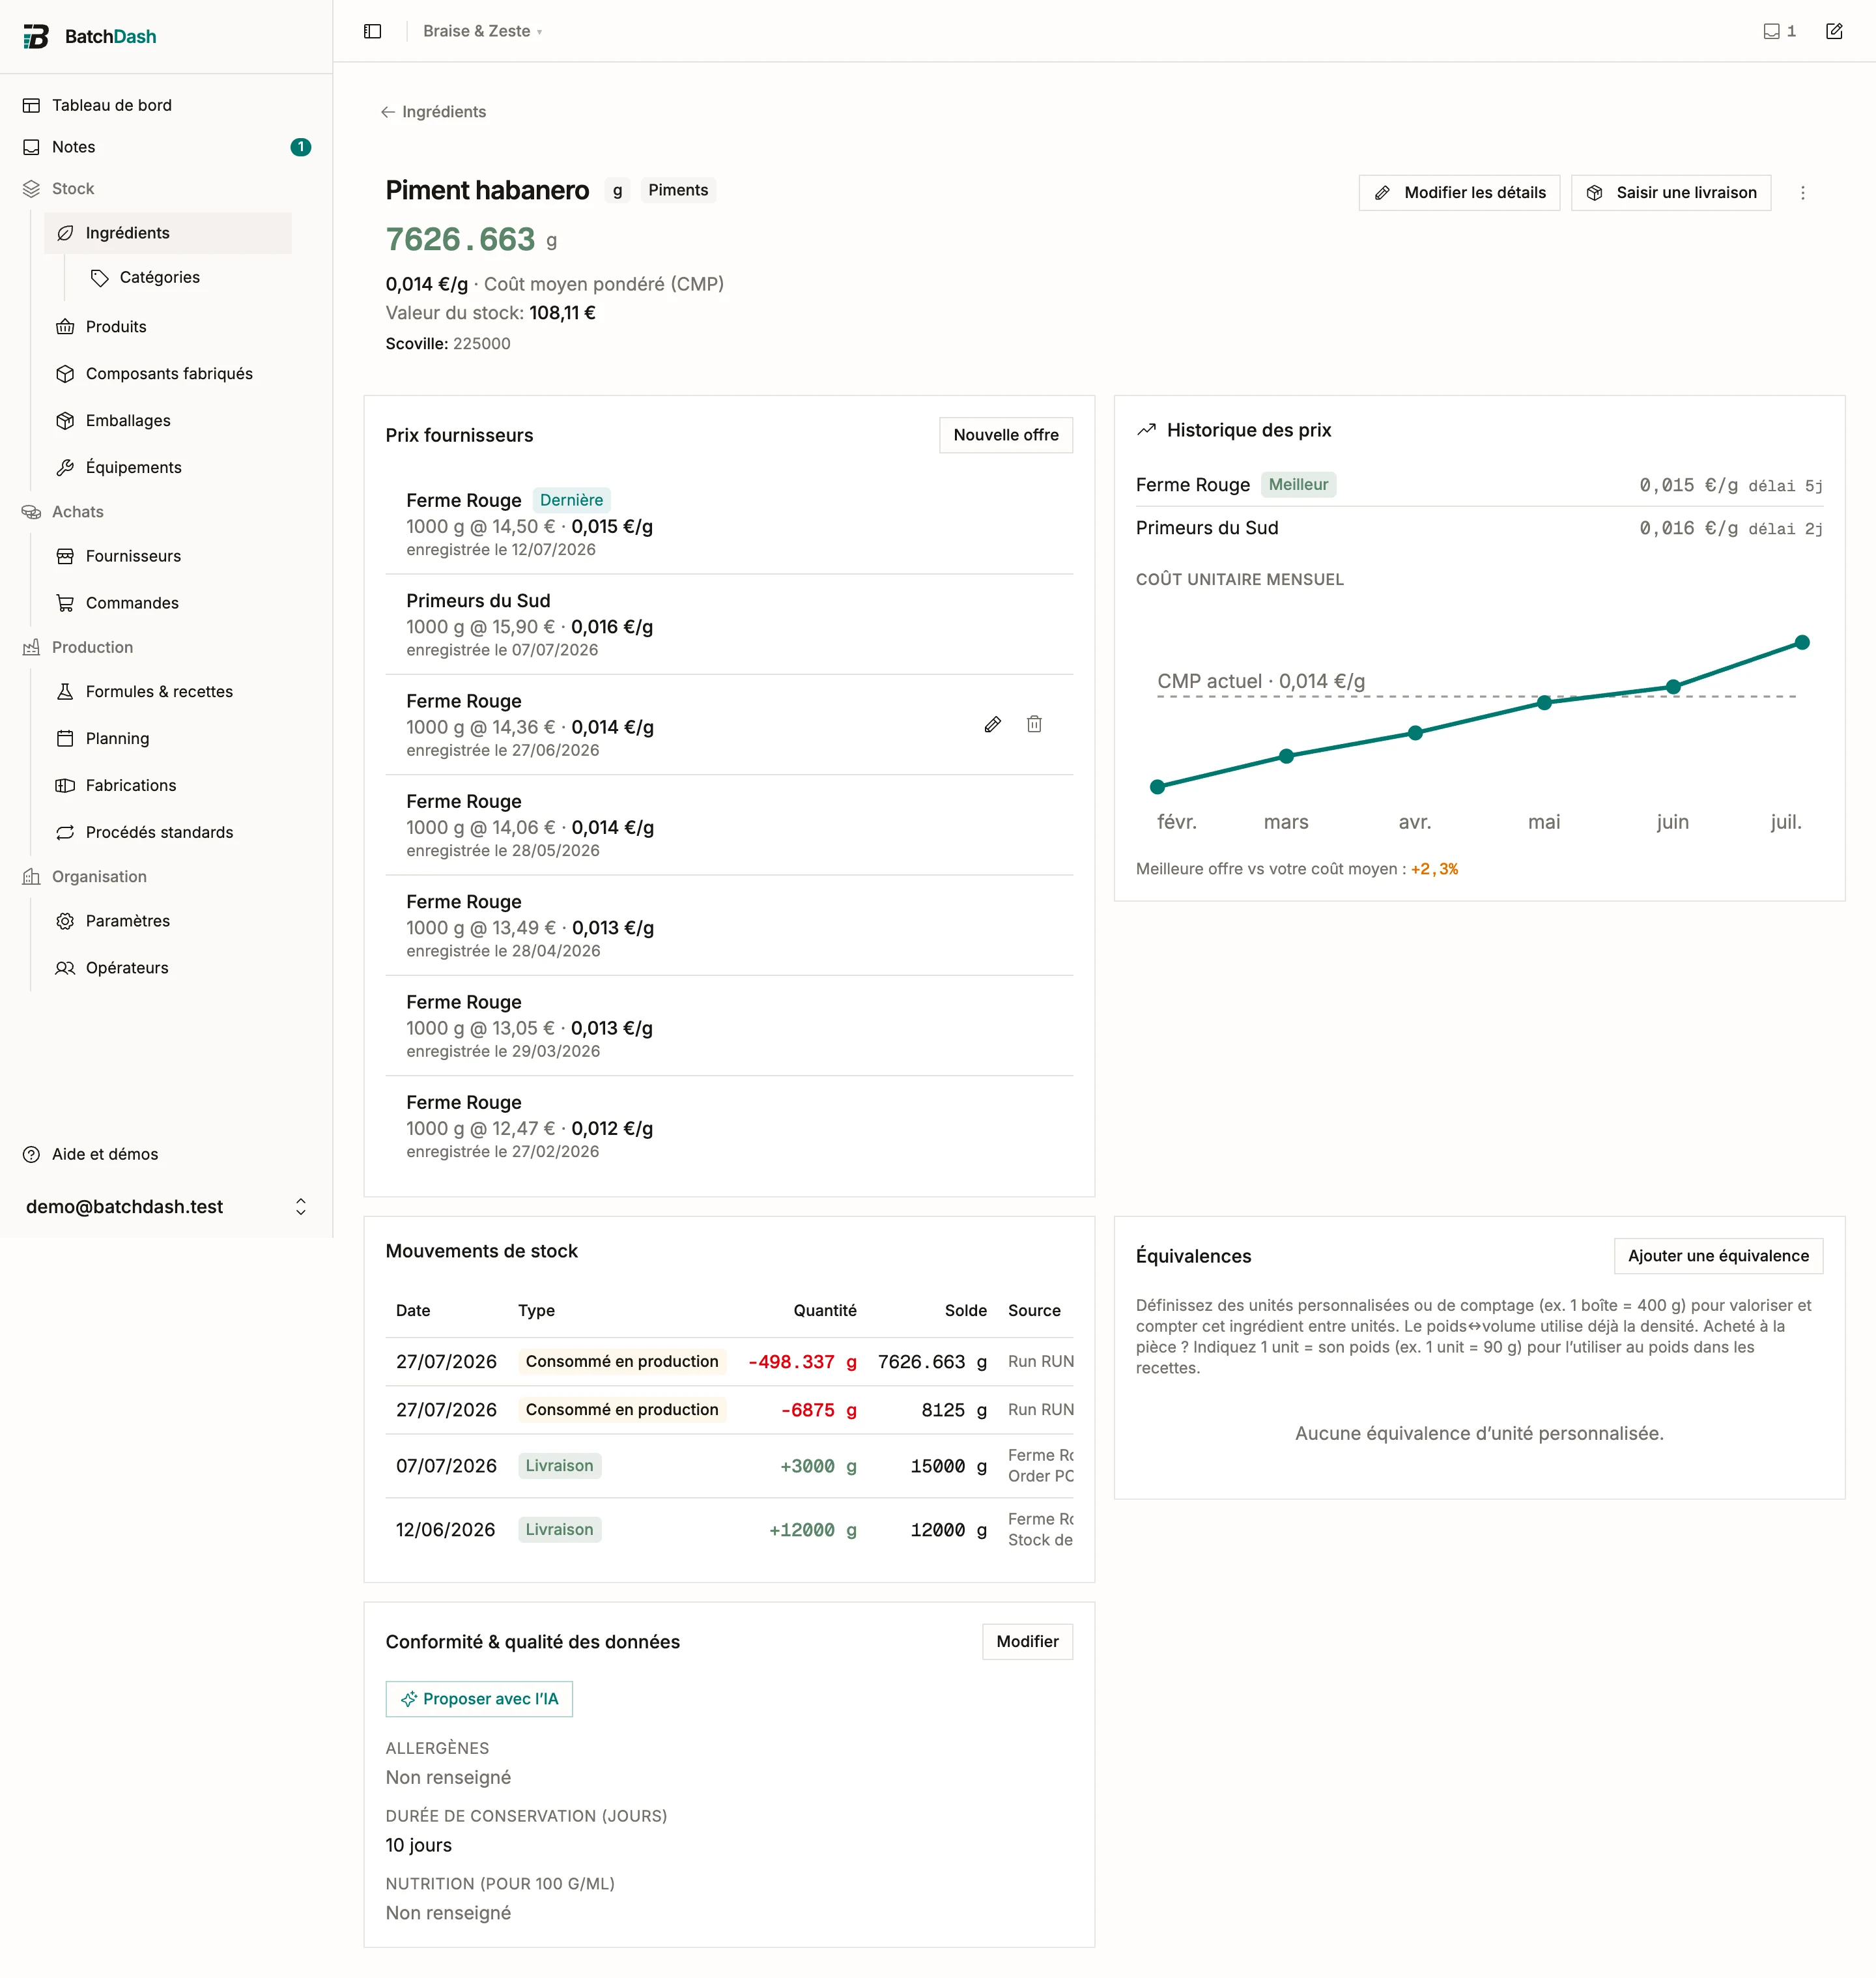
Task: Click the Équipements wrench icon
Action: pos(65,468)
